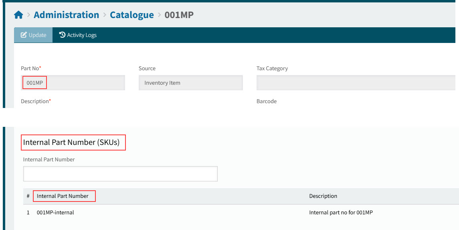Click the Barcode field label
The height and width of the screenshot is (230, 459).
(266, 102)
